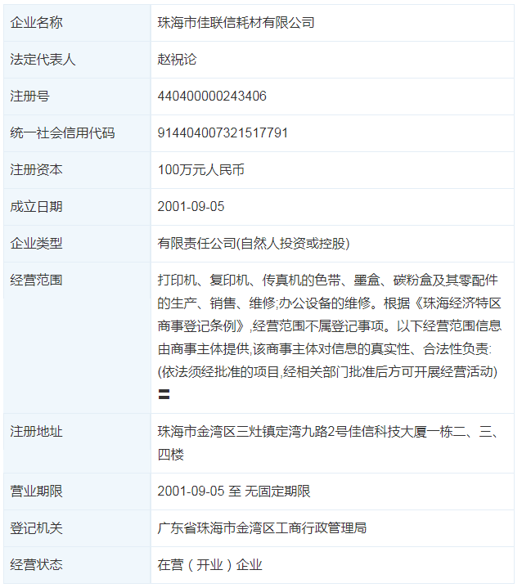Image resolution: width=522 pixels, height=588 pixels.
Task: Click the operating status 在营（开业）企业
Action: tap(209, 565)
